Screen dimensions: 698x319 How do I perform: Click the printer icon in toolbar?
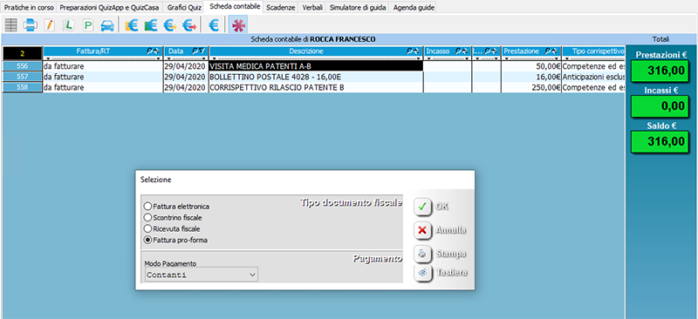tap(30, 25)
